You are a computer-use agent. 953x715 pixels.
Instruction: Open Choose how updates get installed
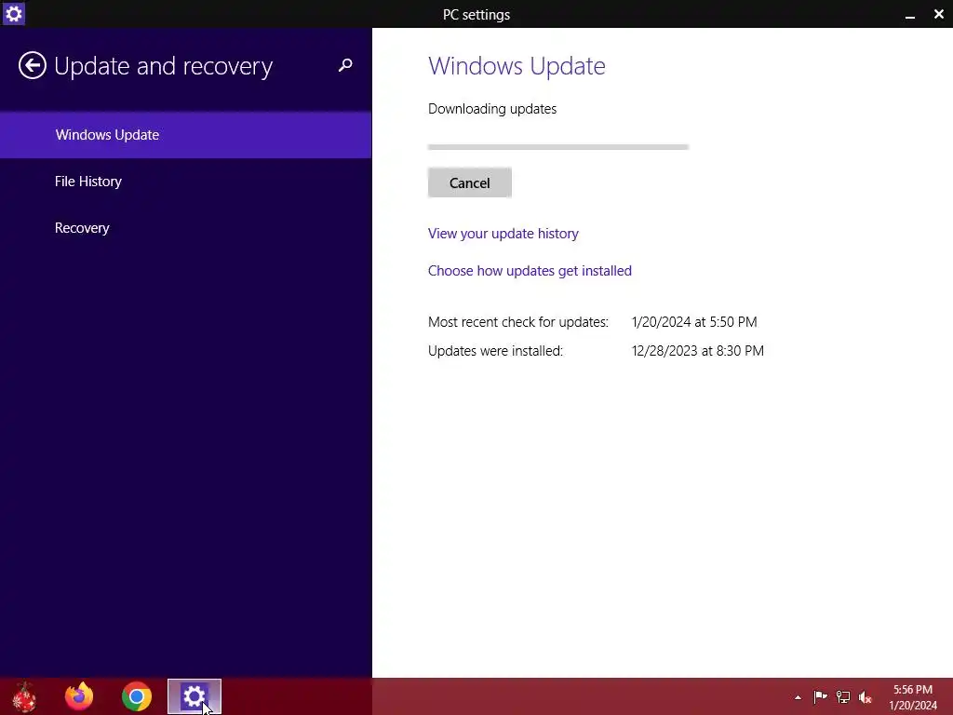click(530, 271)
